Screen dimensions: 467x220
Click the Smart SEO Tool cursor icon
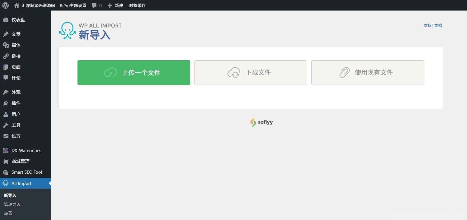tap(6, 172)
